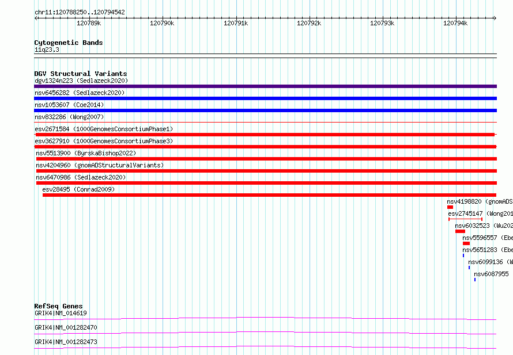Click the nsv6470986 Sedlazeck2020 red bar
The width and height of the screenshot is (513, 355).
(x=266, y=183)
